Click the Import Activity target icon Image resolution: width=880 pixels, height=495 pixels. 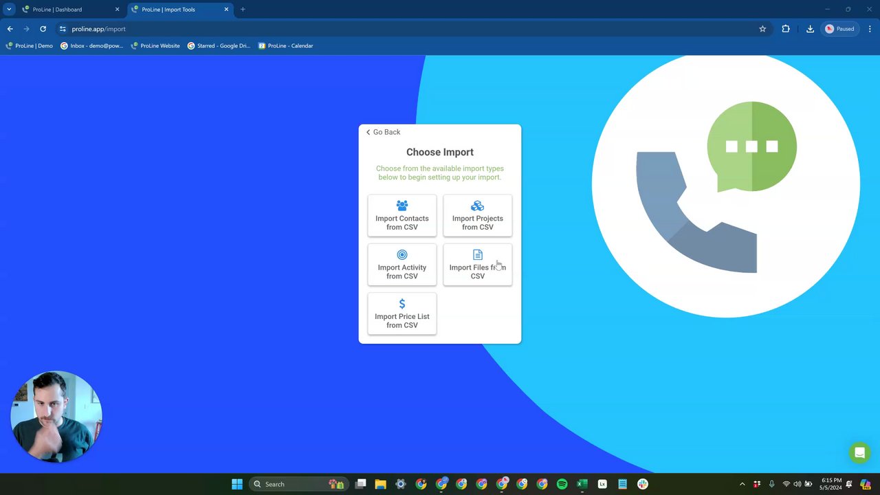(402, 254)
